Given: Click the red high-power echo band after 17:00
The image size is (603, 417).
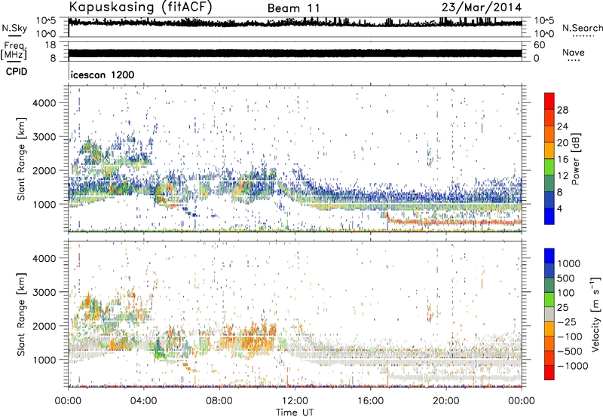Looking at the screenshot, I should (x=454, y=222).
